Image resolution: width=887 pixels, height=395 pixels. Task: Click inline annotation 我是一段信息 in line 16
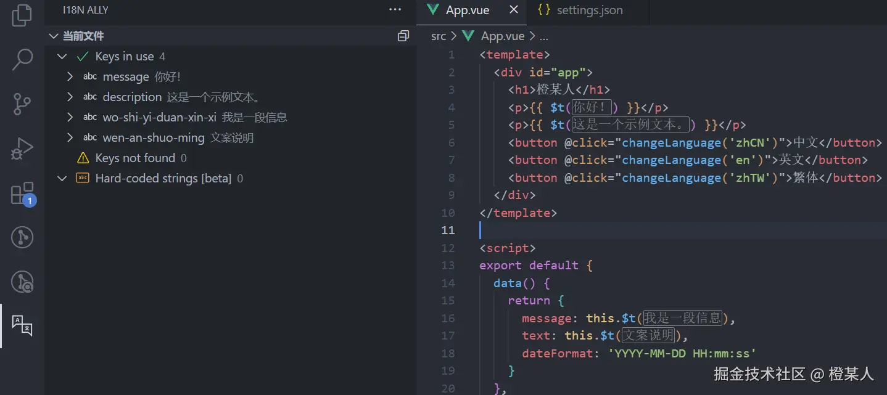click(x=683, y=319)
